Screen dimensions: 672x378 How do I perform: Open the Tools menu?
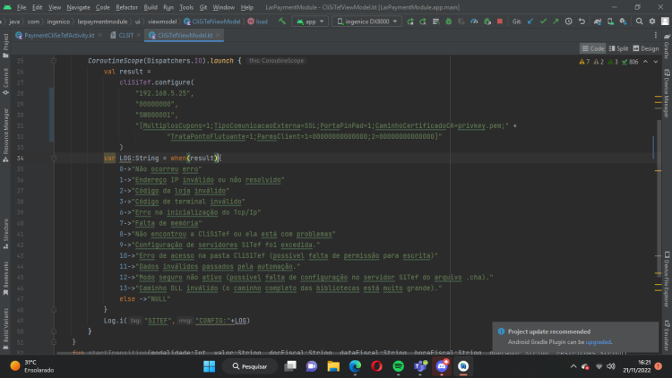(x=186, y=7)
